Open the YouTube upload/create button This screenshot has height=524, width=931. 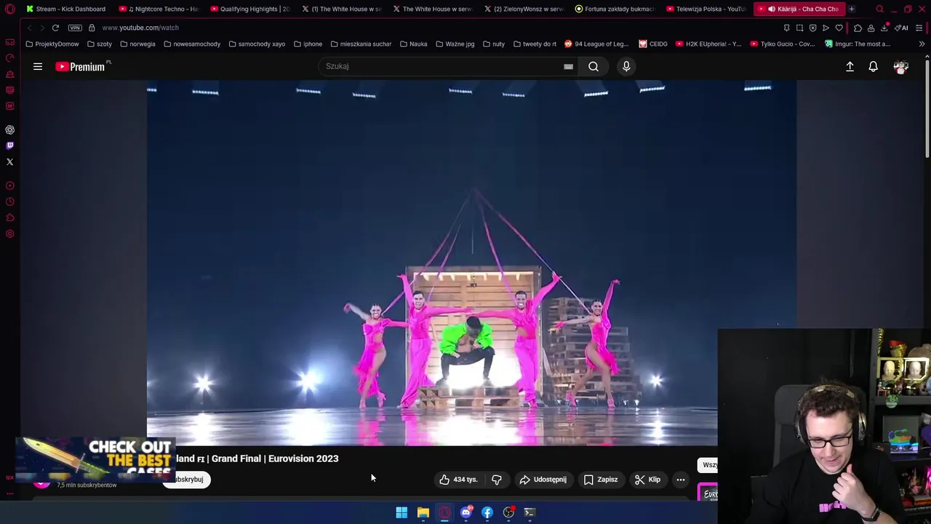click(850, 66)
